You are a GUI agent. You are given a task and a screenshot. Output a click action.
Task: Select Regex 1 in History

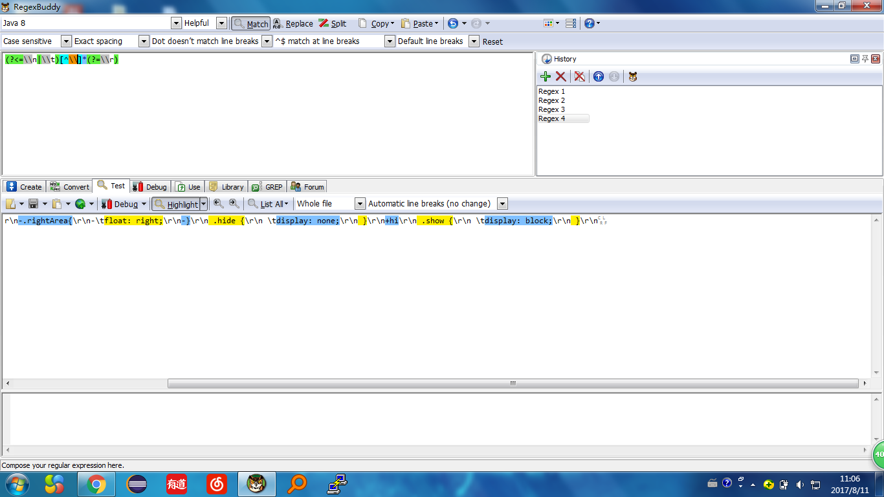point(551,91)
